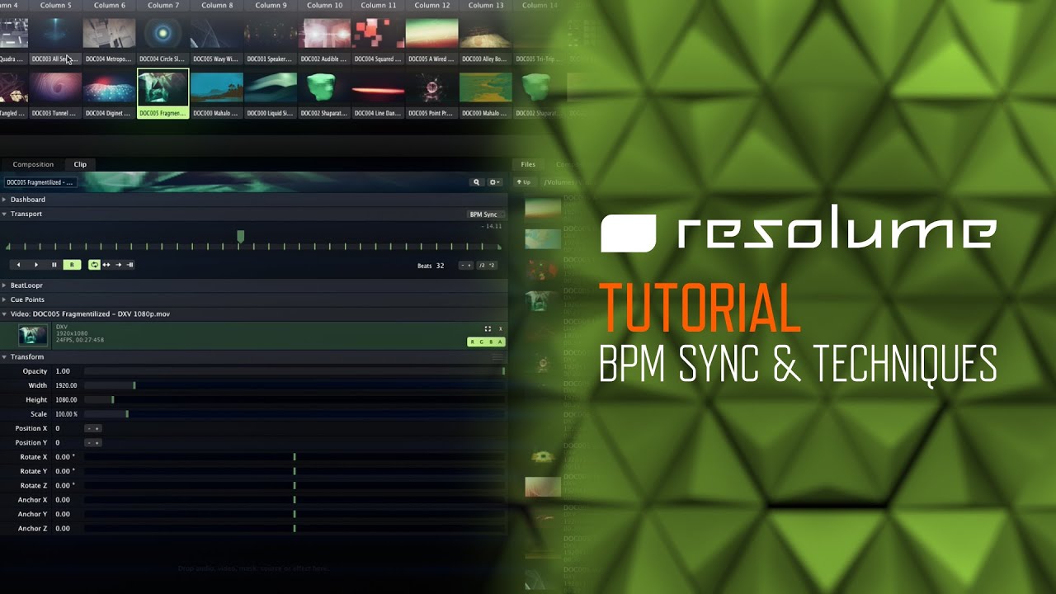The image size is (1056, 594).
Task: Click the video fit-to-composition resize icon
Action: [488, 328]
